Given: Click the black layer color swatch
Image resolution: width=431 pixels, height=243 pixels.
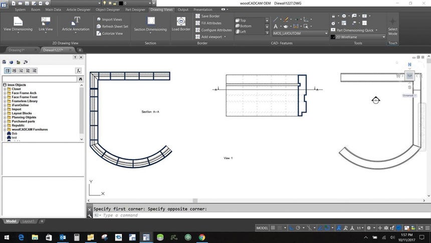Looking at the screenshot, I should [121, 4].
